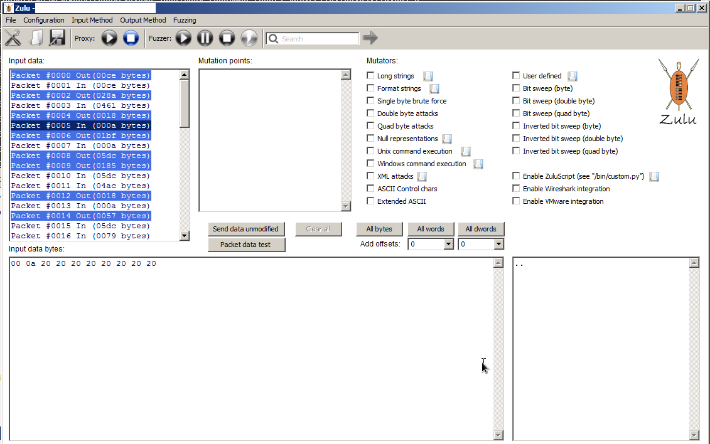Edit XML attacks file icon
The image size is (710, 444).
coord(422,176)
